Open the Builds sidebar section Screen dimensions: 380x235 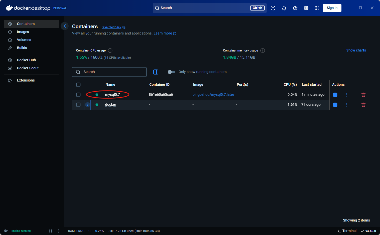click(32, 48)
